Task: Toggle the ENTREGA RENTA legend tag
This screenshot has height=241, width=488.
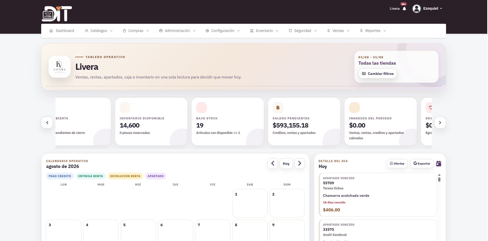Action: click(91, 176)
